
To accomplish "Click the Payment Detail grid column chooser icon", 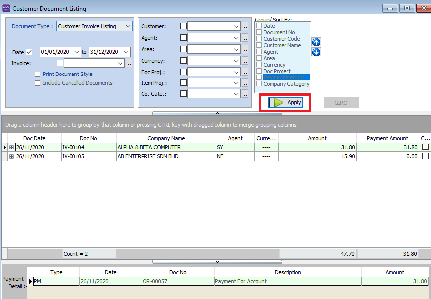I will pos(31,272).
